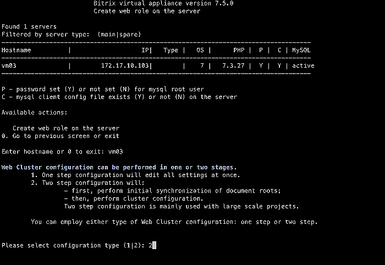Click '0. Go to previous screen or exit'
385x265 pixels.
coord(61,136)
